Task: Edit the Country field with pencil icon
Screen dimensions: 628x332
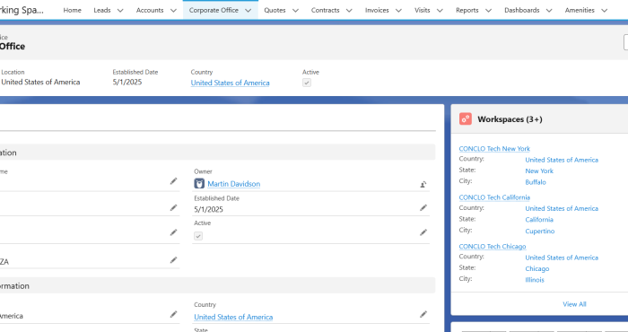Action: point(423,314)
